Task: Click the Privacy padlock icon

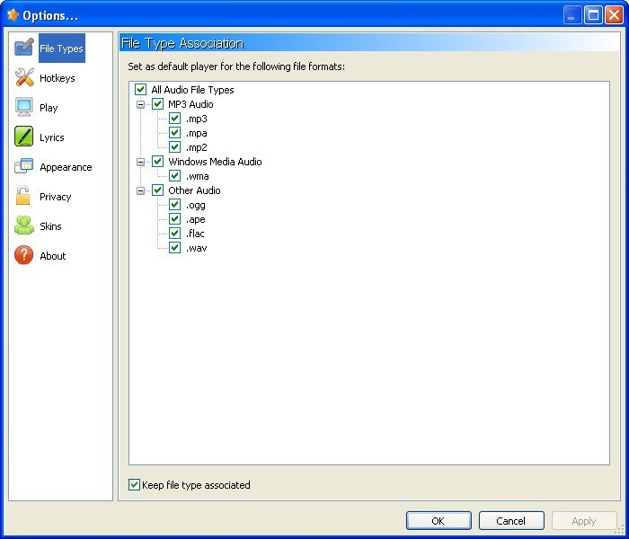Action: (22, 195)
